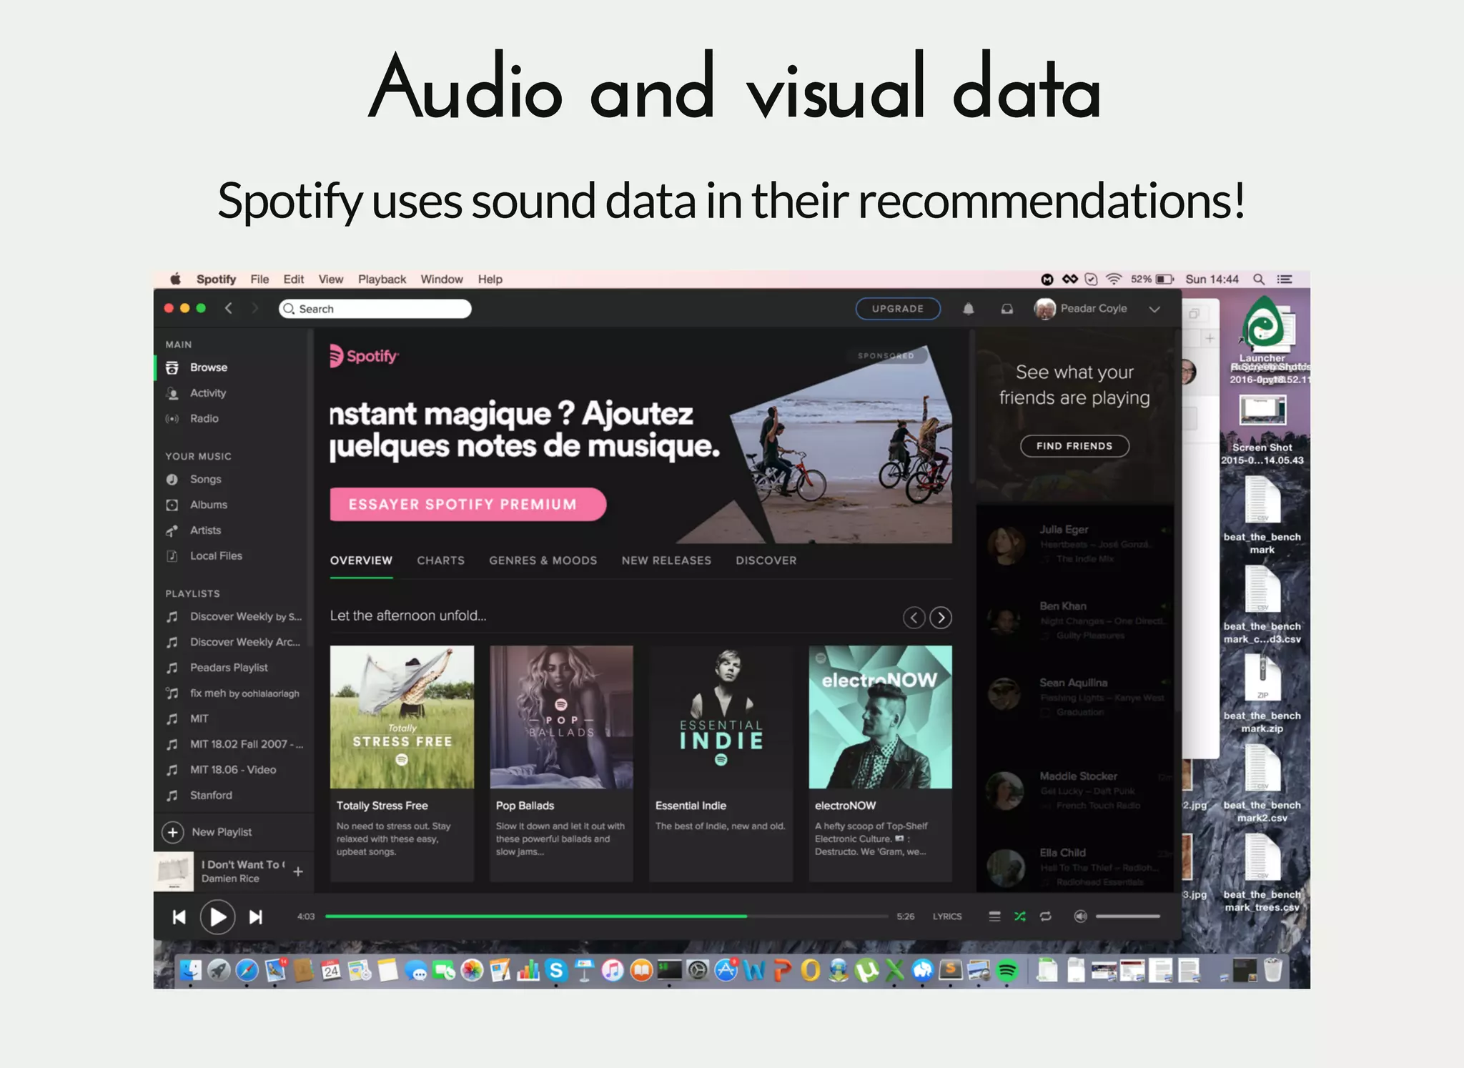
Task: Open the File menu
Action: click(x=259, y=279)
